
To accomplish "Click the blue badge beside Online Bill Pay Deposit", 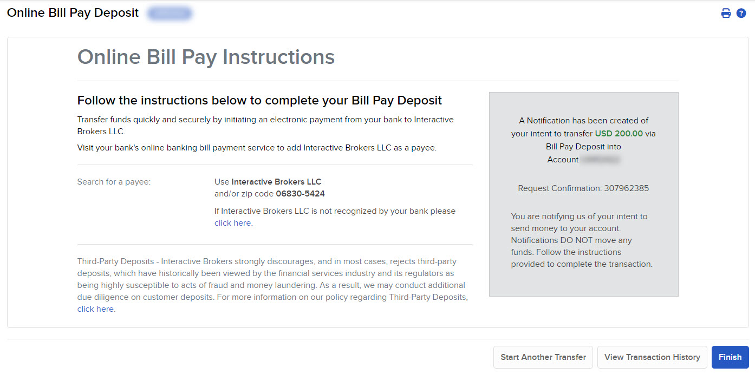I will [x=170, y=13].
